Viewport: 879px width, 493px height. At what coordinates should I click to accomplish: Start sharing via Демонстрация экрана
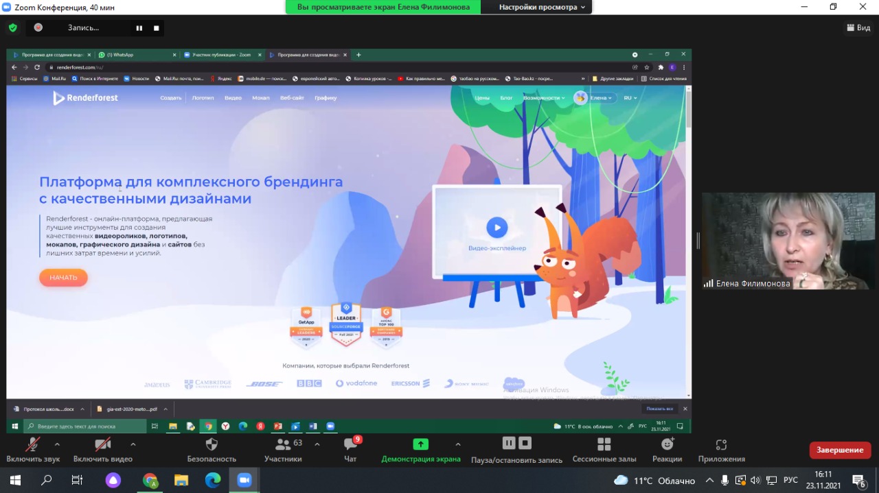point(421,449)
